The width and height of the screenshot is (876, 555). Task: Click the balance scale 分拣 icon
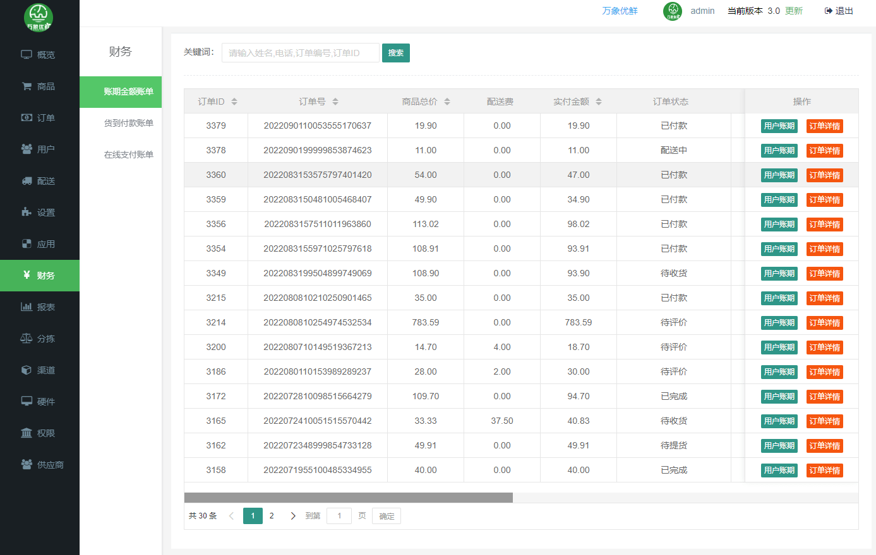pyautogui.click(x=27, y=339)
